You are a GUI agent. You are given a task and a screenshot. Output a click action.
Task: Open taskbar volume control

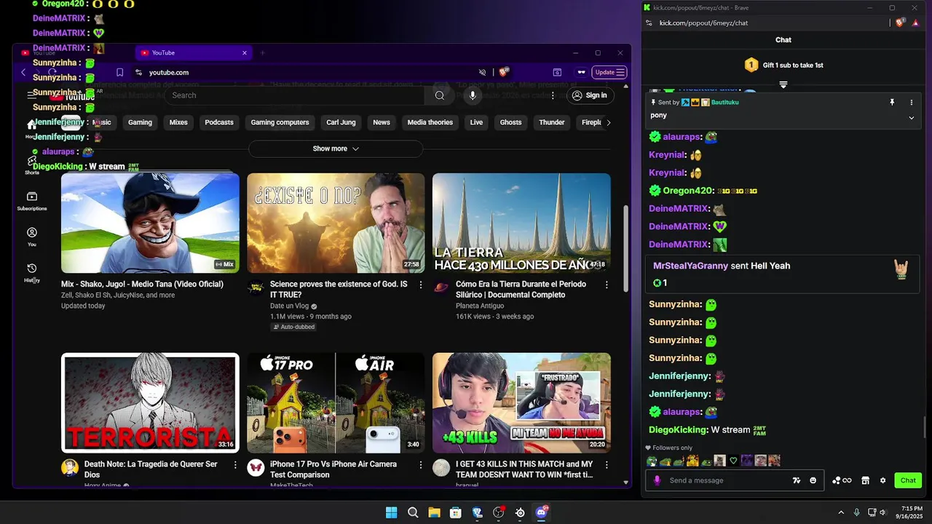(882, 512)
